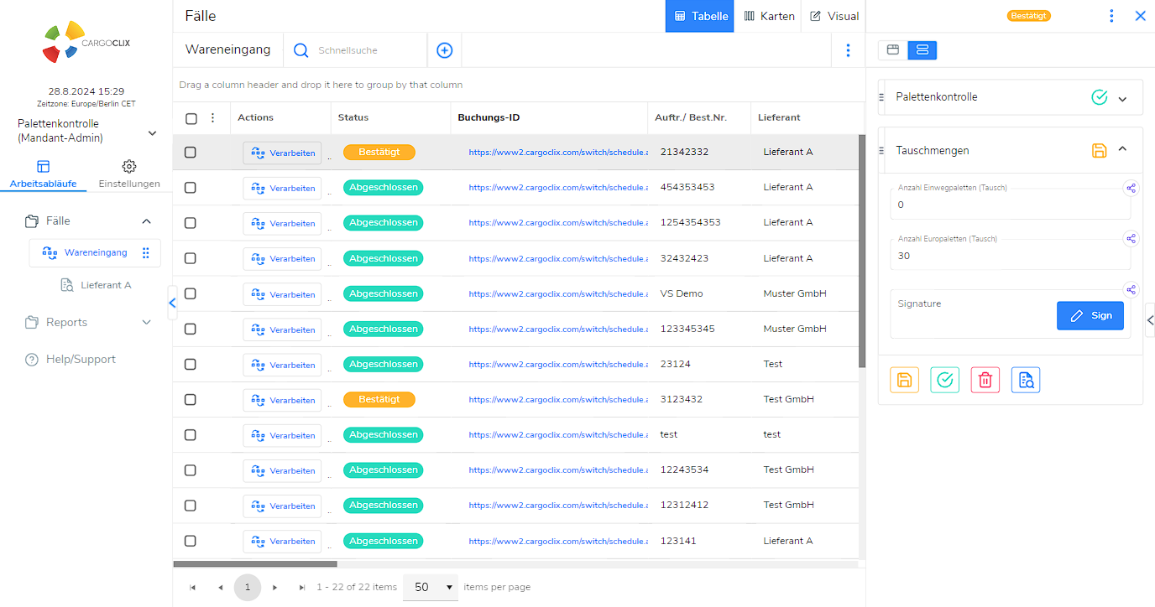Open the Einstellungen tab in sidebar
The image size is (1155, 607).
coord(129,174)
